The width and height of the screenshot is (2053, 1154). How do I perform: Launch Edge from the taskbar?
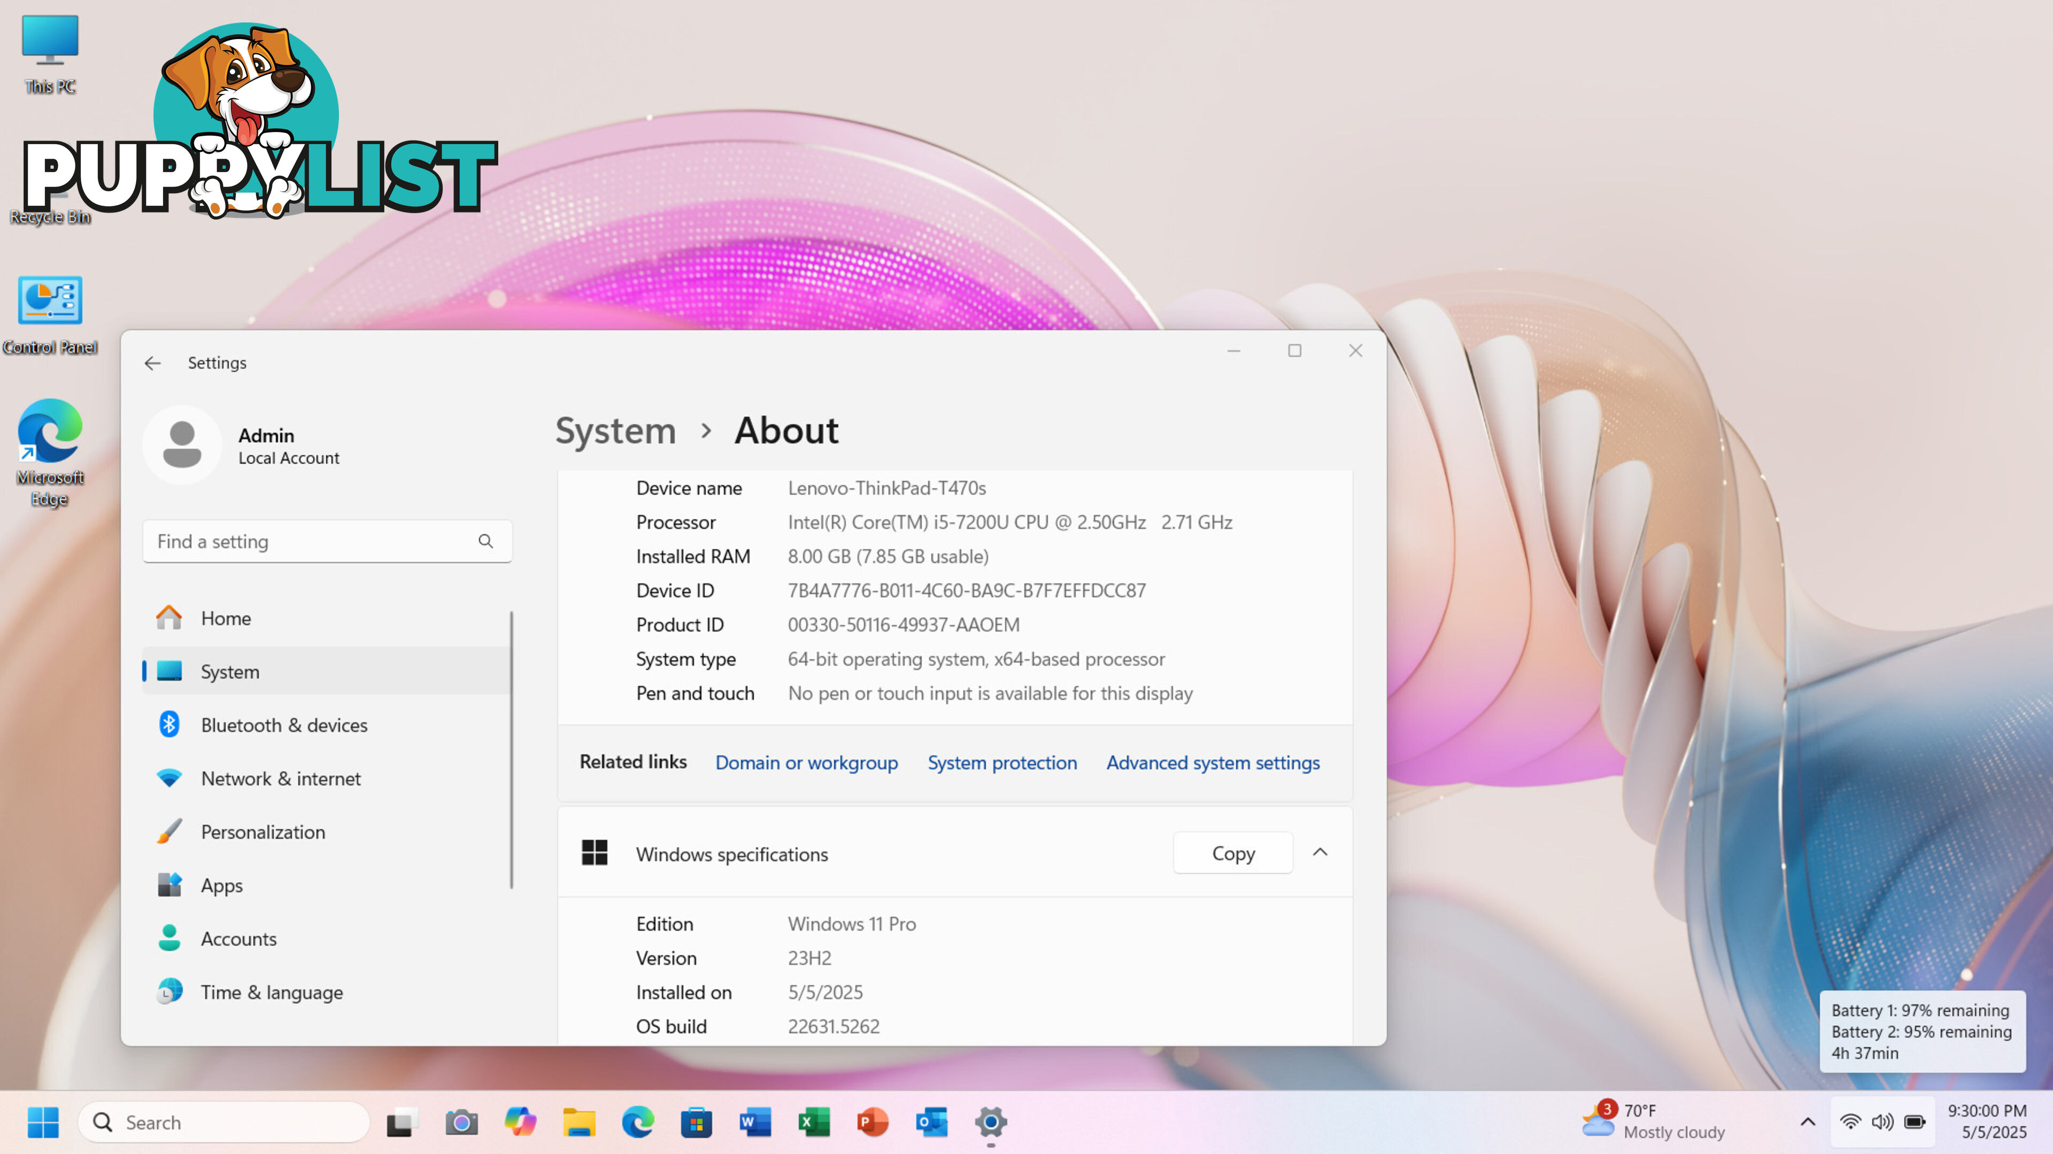point(638,1122)
